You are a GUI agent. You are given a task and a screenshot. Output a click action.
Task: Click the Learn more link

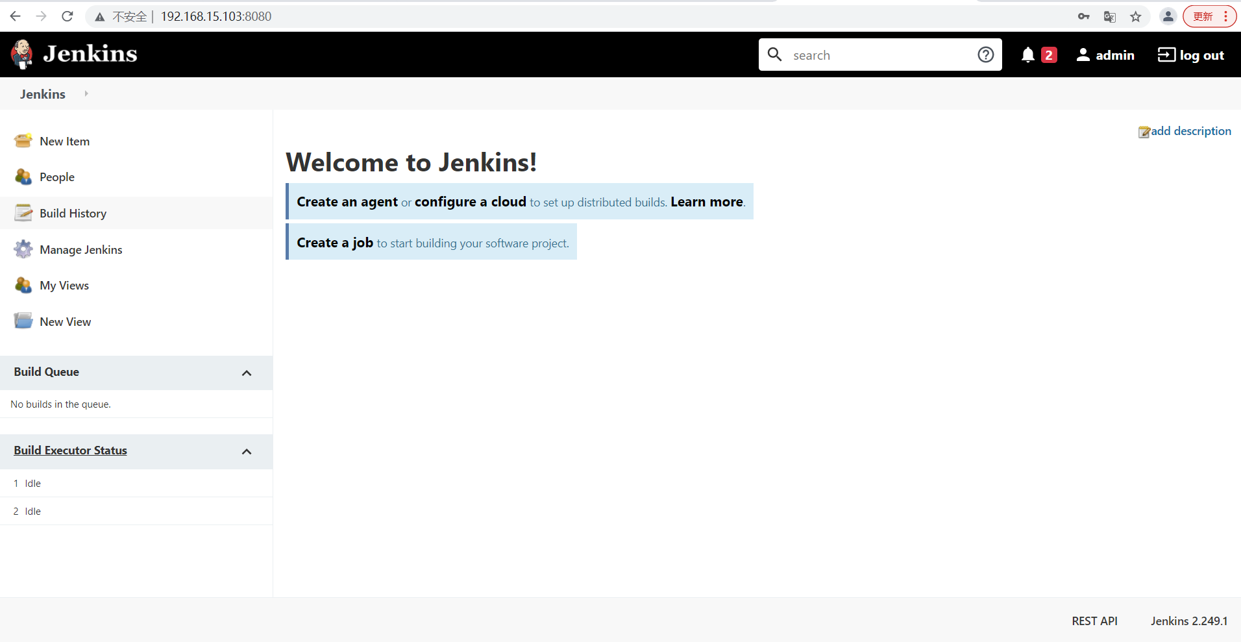tap(707, 202)
